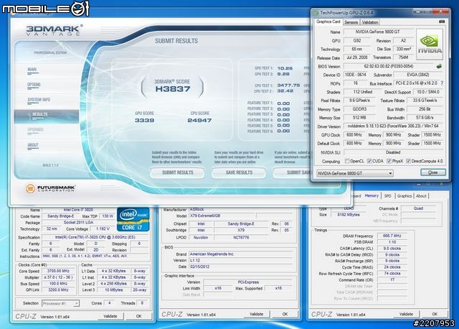Open the Processor #1 selection dropdown in CPU-Z
The width and height of the screenshot is (459, 329).
(x=60, y=303)
